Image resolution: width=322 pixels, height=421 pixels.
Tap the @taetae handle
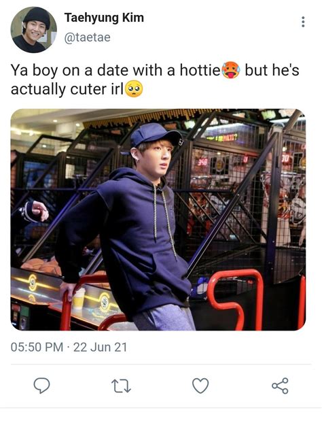click(88, 37)
